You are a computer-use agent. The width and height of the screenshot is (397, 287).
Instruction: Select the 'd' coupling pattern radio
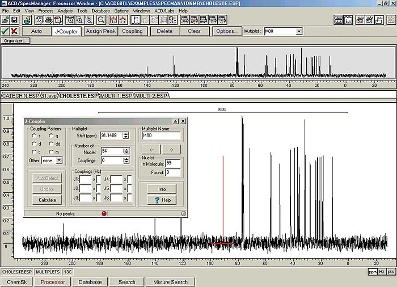[x=33, y=144]
